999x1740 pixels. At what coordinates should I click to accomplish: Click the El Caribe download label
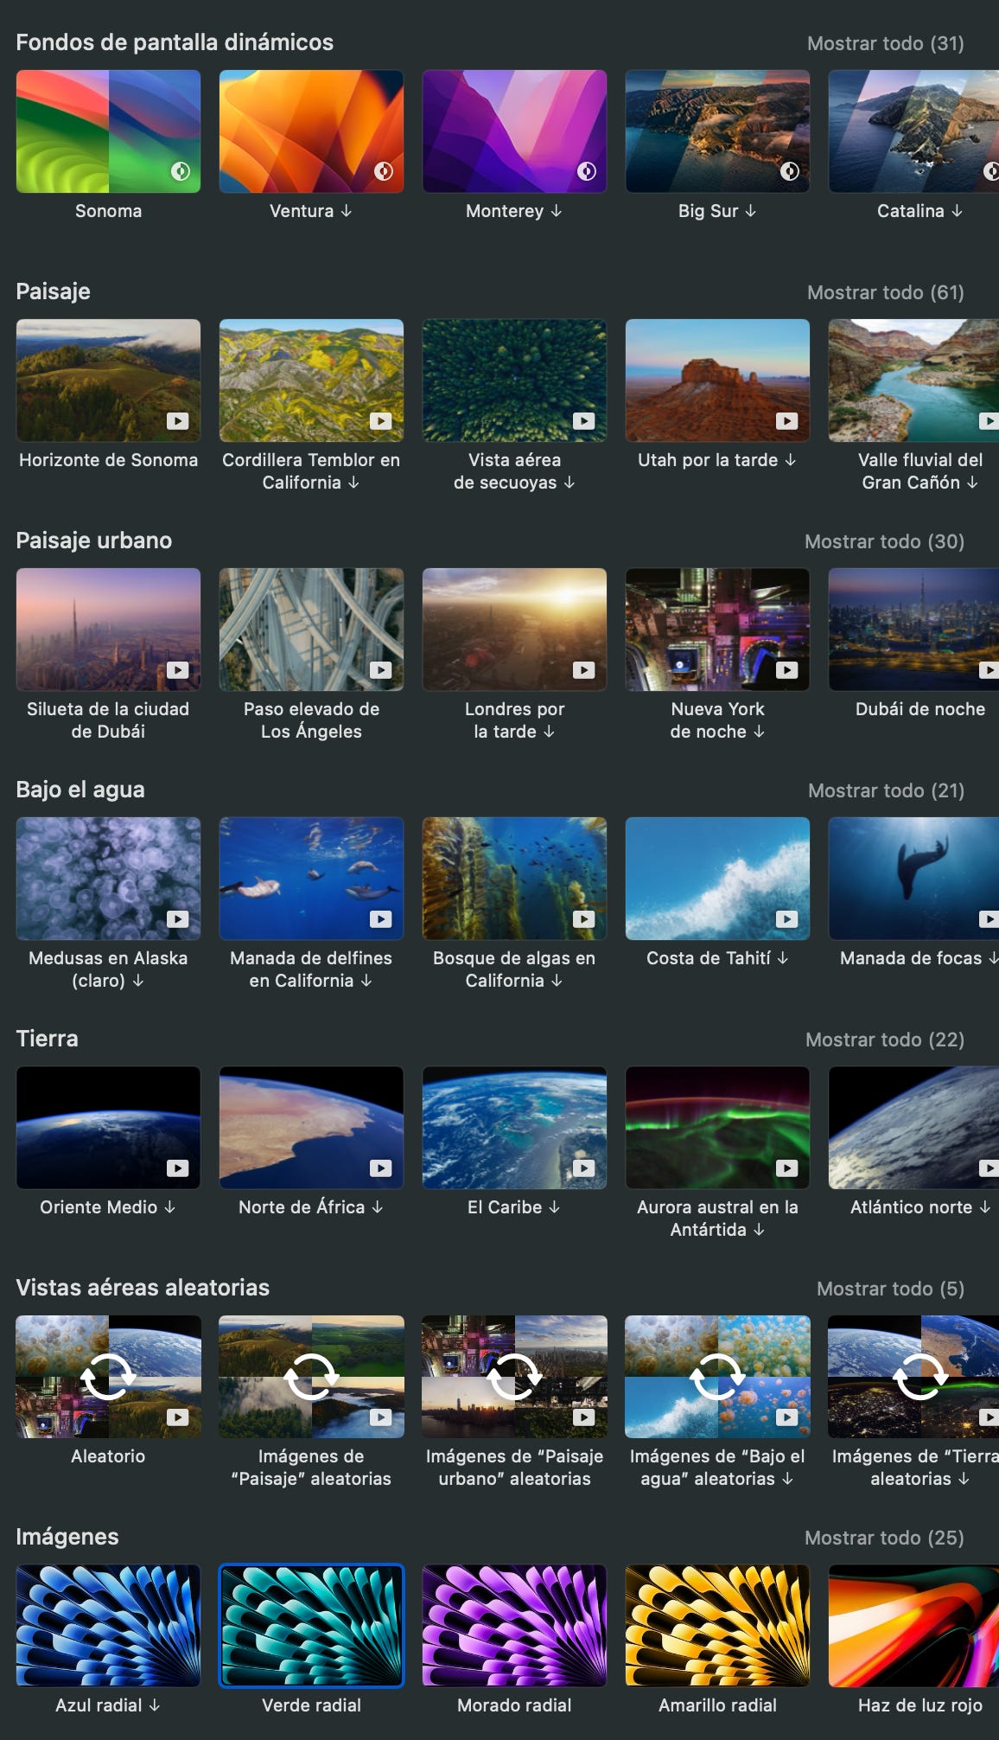[514, 1207]
